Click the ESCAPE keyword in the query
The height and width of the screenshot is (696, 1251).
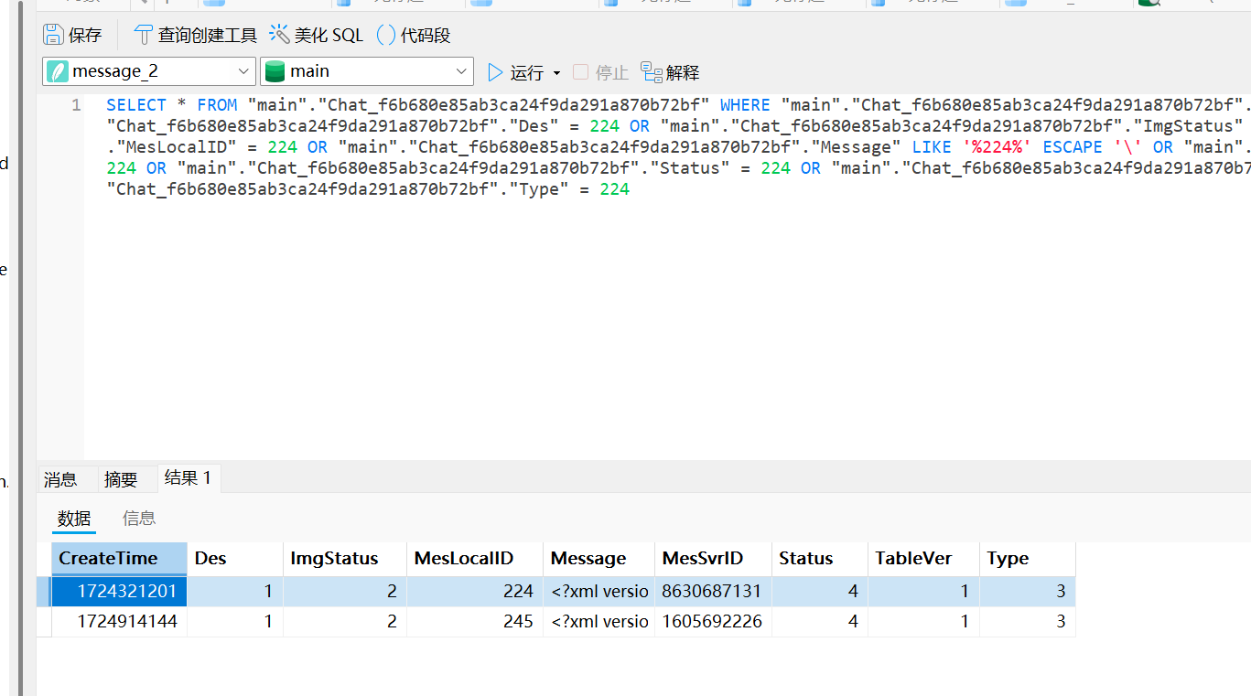pyautogui.click(x=1073, y=147)
